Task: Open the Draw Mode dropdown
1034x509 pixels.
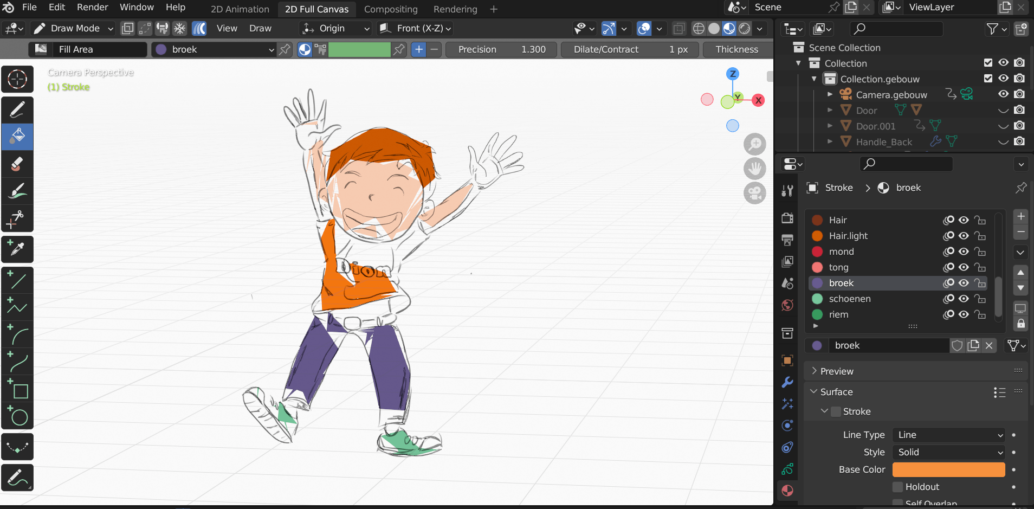Action: pyautogui.click(x=73, y=28)
